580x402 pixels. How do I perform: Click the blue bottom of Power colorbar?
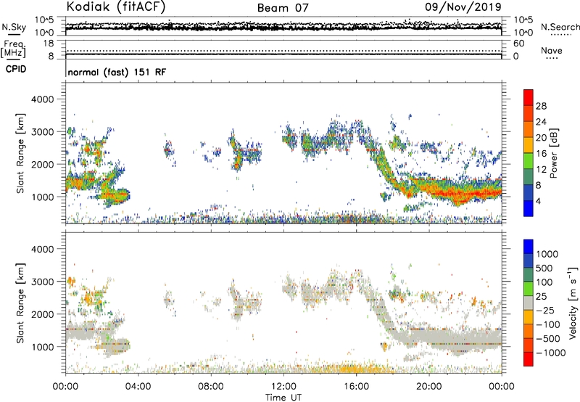[x=529, y=210]
